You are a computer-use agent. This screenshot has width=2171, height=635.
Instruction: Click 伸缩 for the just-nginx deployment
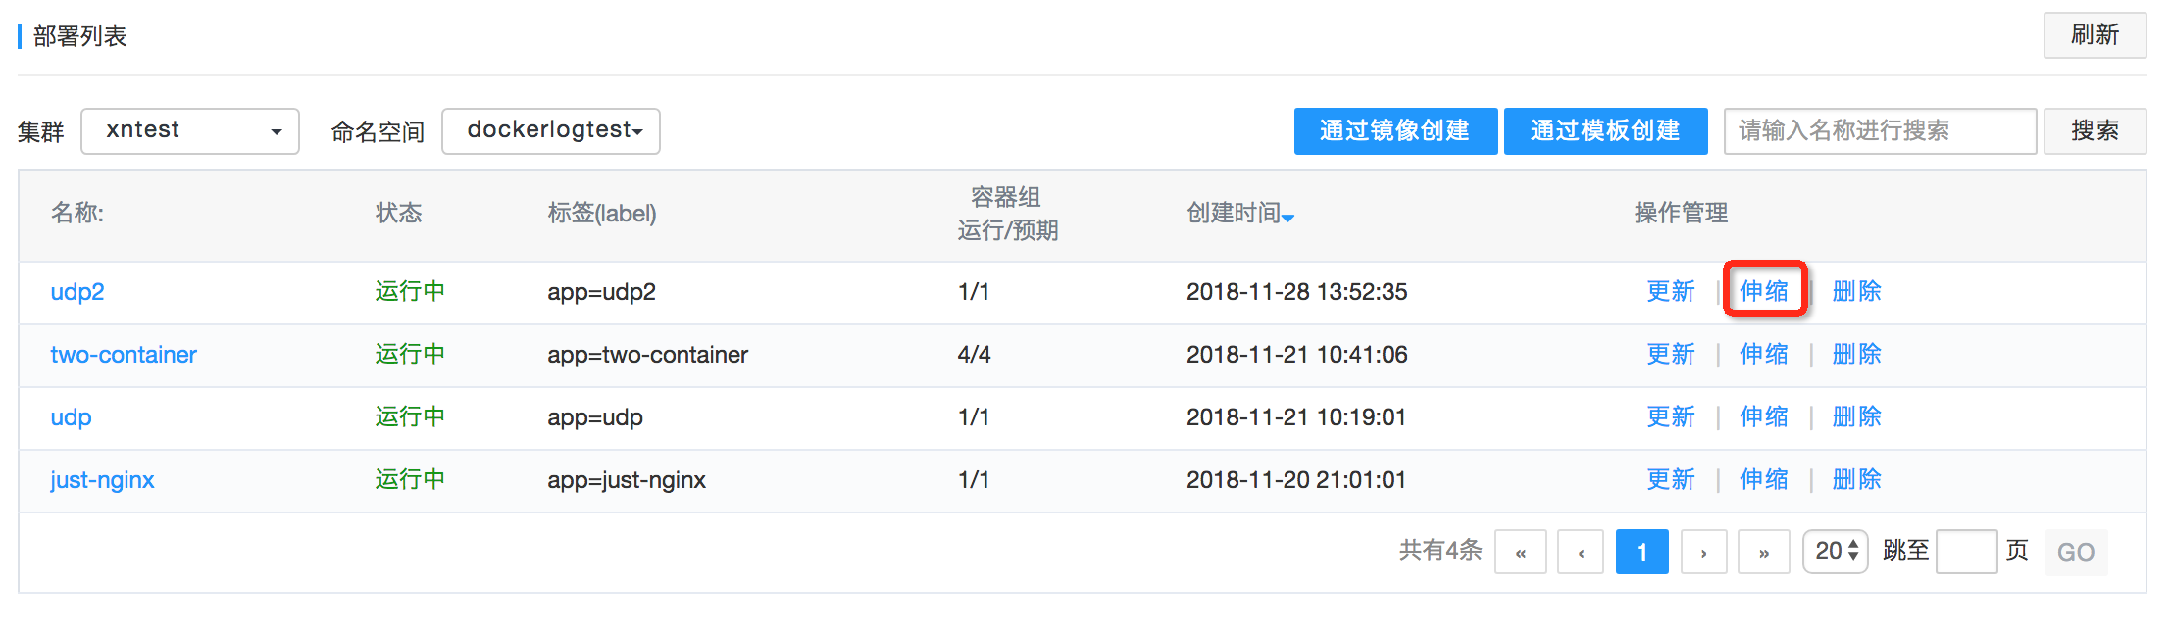[1764, 479]
